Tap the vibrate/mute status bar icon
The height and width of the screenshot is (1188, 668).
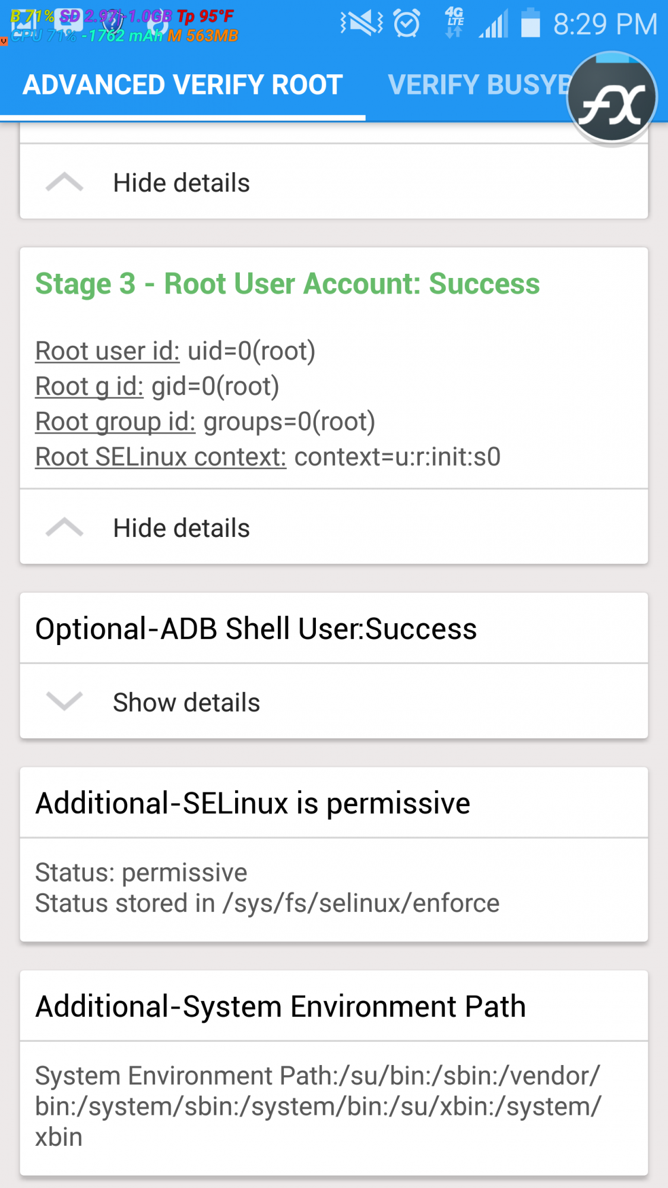coord(362,24)
